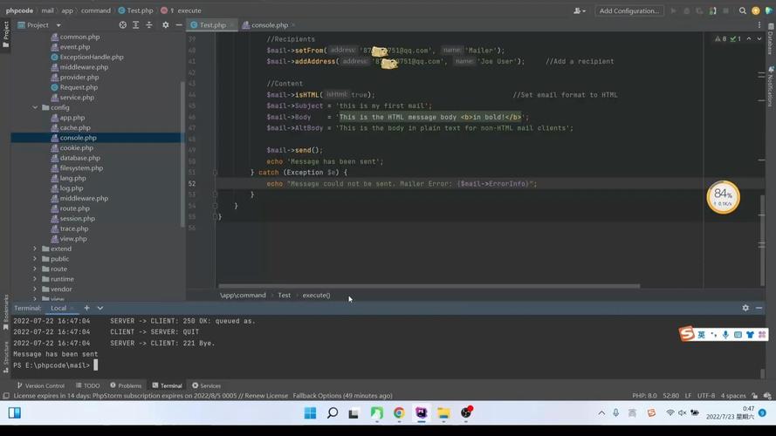Expand the extend folder

(35, 249)
